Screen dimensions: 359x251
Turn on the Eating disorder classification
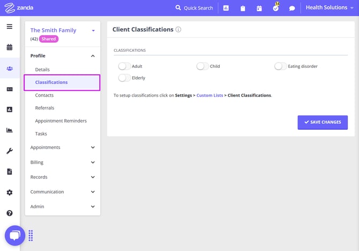click(281, 66)
